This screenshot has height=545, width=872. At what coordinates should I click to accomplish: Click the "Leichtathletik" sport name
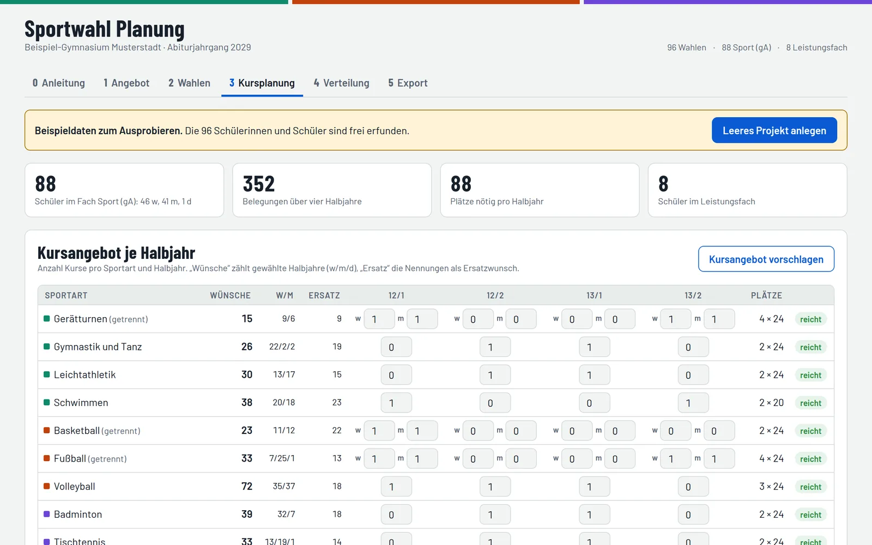click(84, 374)
